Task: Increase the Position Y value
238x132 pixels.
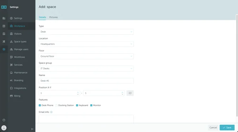Action: [122, 92]
